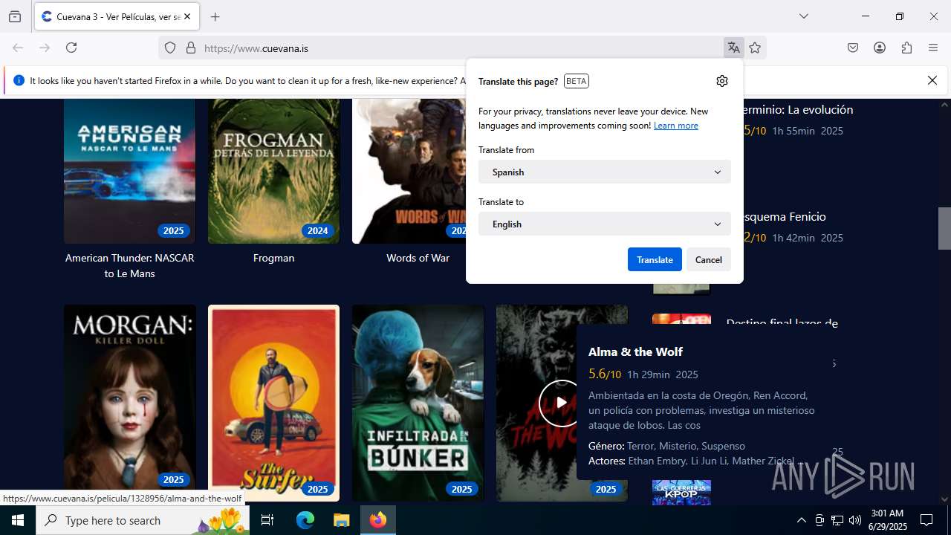This screenshot has width=951, height=535.
Task: Restore down the Firefox window
Action: (x=900, y=16)
